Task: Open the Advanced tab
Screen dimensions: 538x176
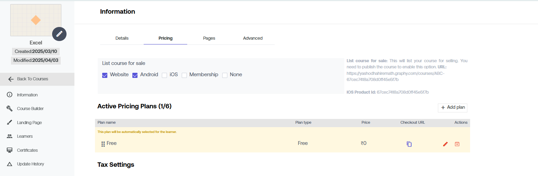Action: tap(253, 38)
